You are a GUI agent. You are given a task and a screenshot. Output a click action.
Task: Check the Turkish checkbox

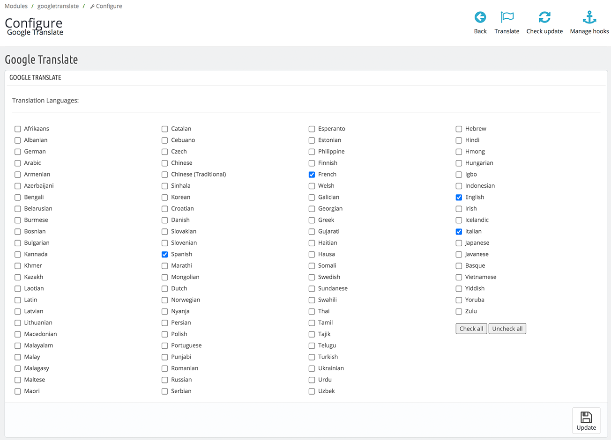click(x=312, y=358)
